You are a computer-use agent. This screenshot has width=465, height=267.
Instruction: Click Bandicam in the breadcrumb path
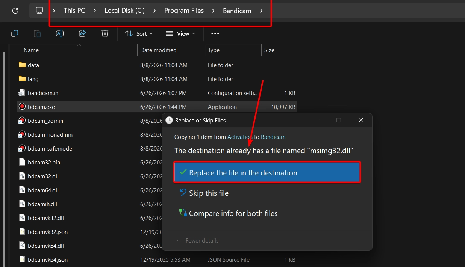click(237, 11)
